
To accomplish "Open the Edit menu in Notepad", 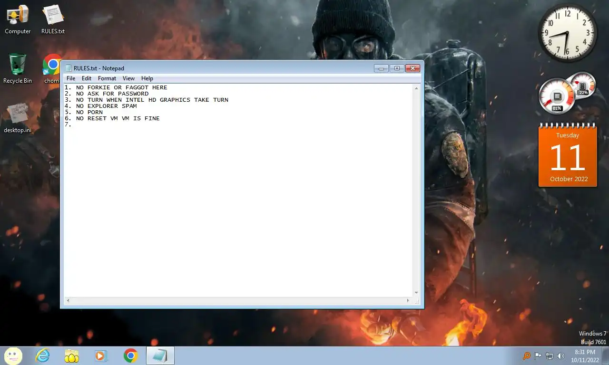I will [87, 78].
